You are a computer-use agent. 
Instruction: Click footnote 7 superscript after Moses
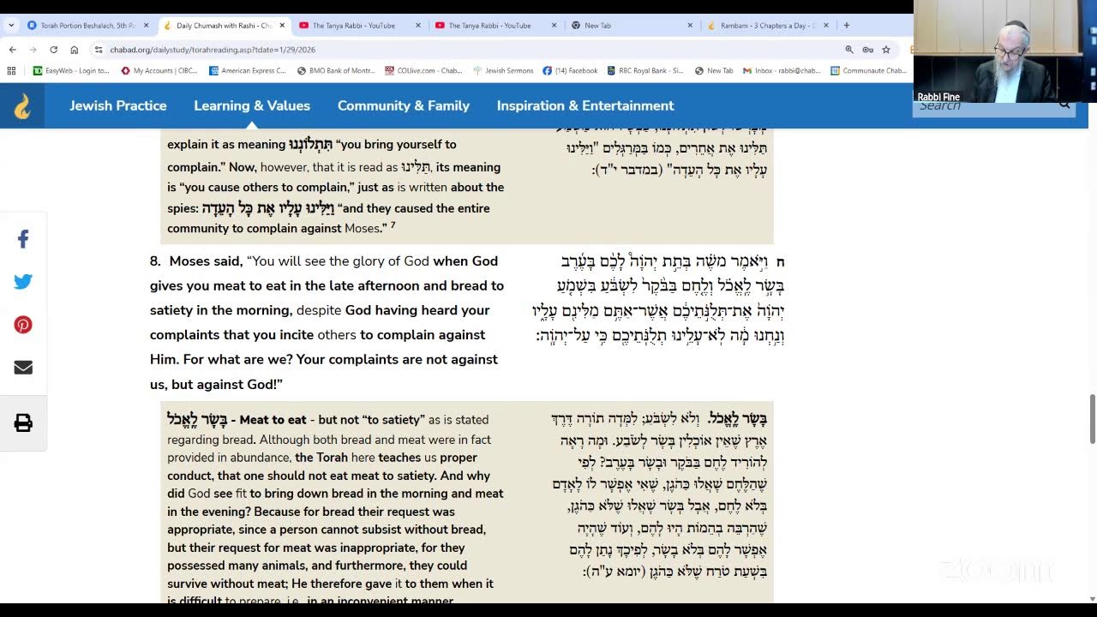[x=393, y=225]
